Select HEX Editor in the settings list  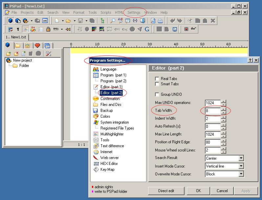point(109,164)
